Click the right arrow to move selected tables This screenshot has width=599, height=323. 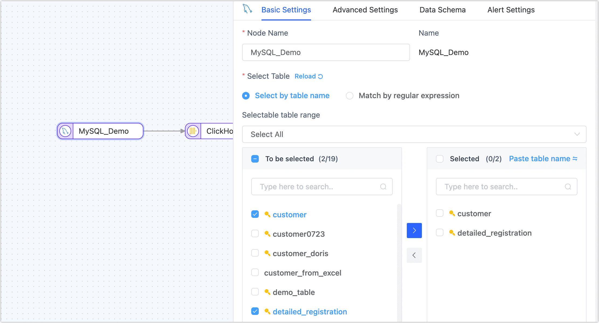coord(414,231)
